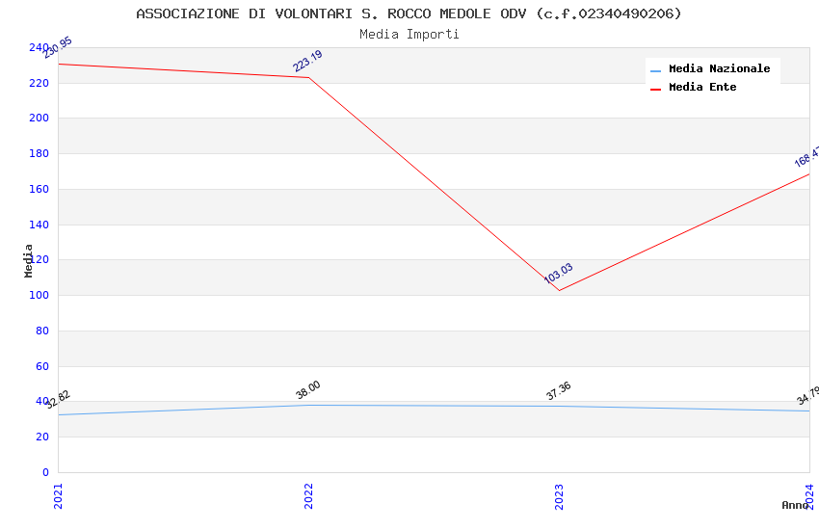Click the 2023 x-axis label

coord(559,496)
